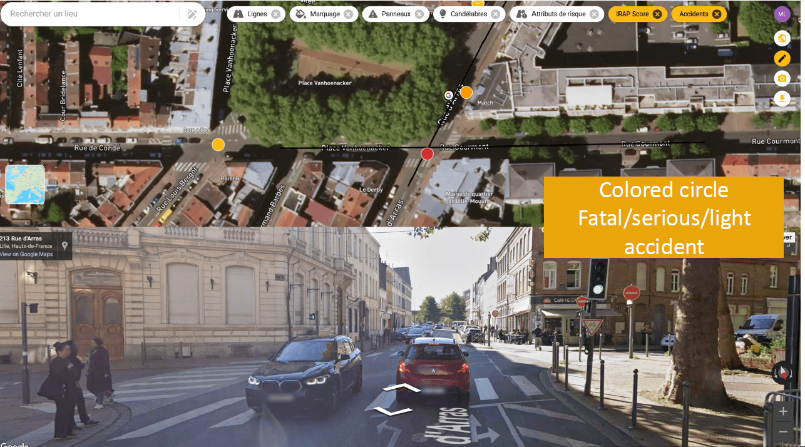Remove the IRAP Score filter via its X
Viewport: 805px width, 447px height.
click(657, 14)
